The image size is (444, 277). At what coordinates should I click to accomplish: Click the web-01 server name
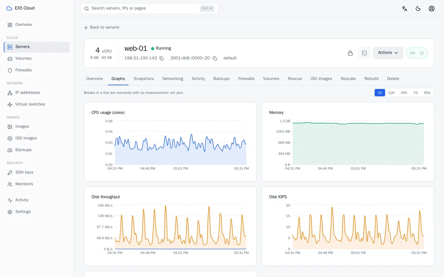(136, 48)
